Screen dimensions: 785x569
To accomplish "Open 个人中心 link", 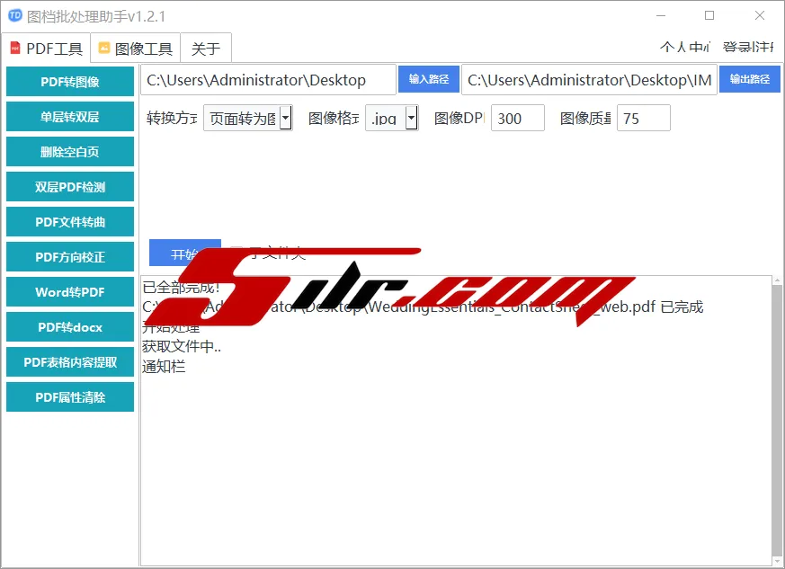I will (x=685, y=47).
